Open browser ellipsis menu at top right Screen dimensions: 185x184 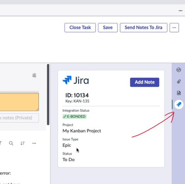point(180,11)
